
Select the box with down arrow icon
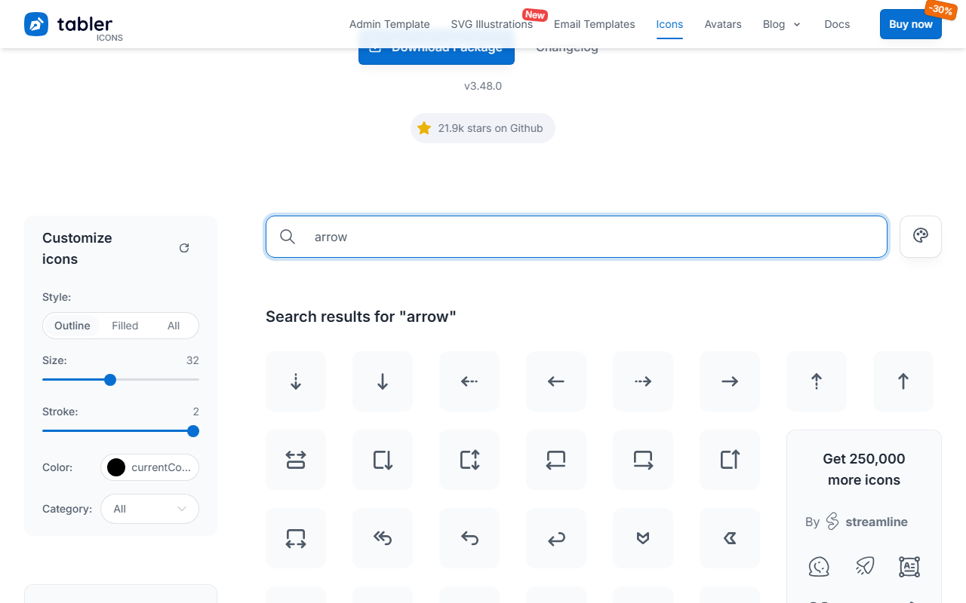[383, 460]
